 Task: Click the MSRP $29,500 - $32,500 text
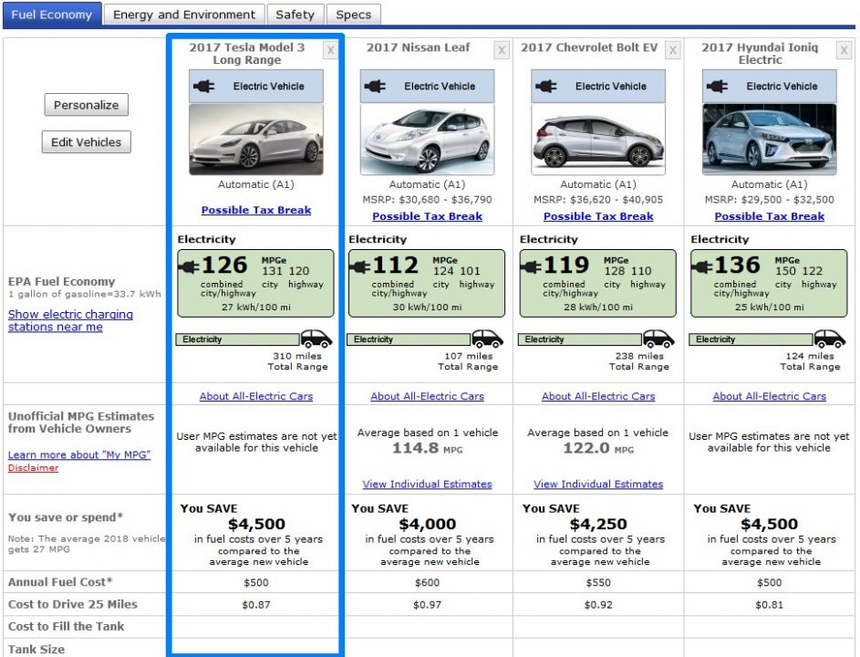(x=770, y=200)
